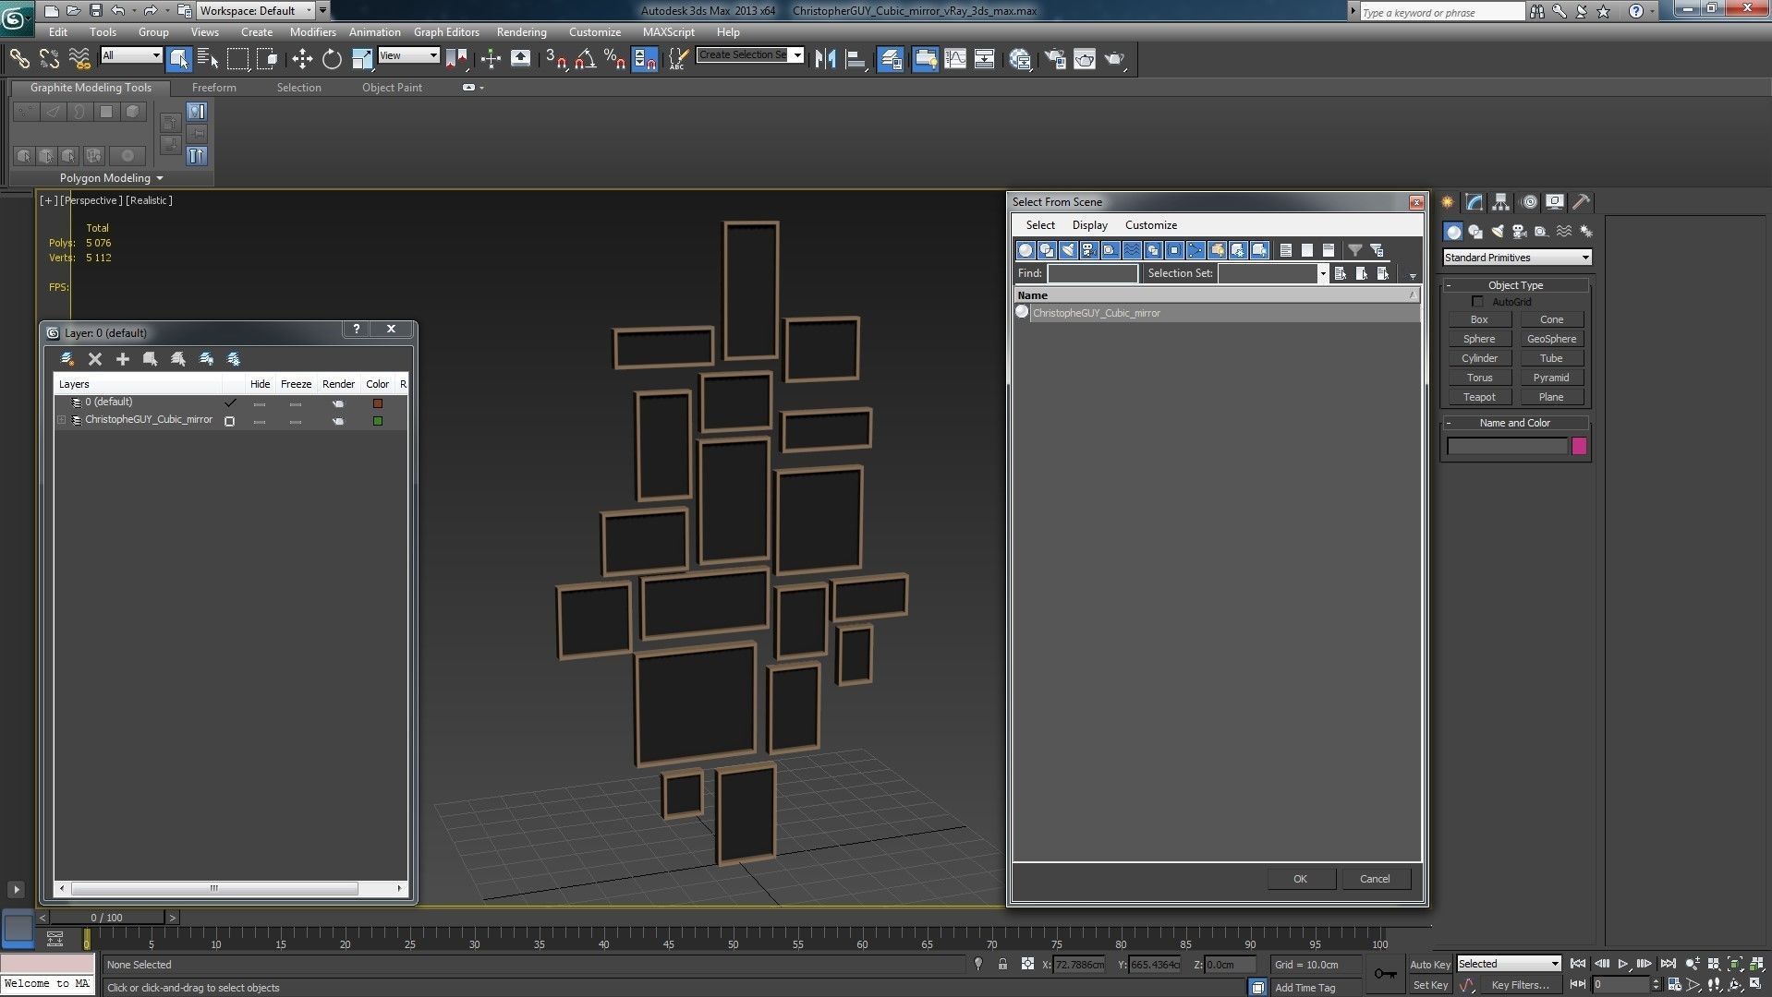Open the Standard Primitives dropdown
The width and height of the screenshot is (1772, 997).
tap(1517, 258)
